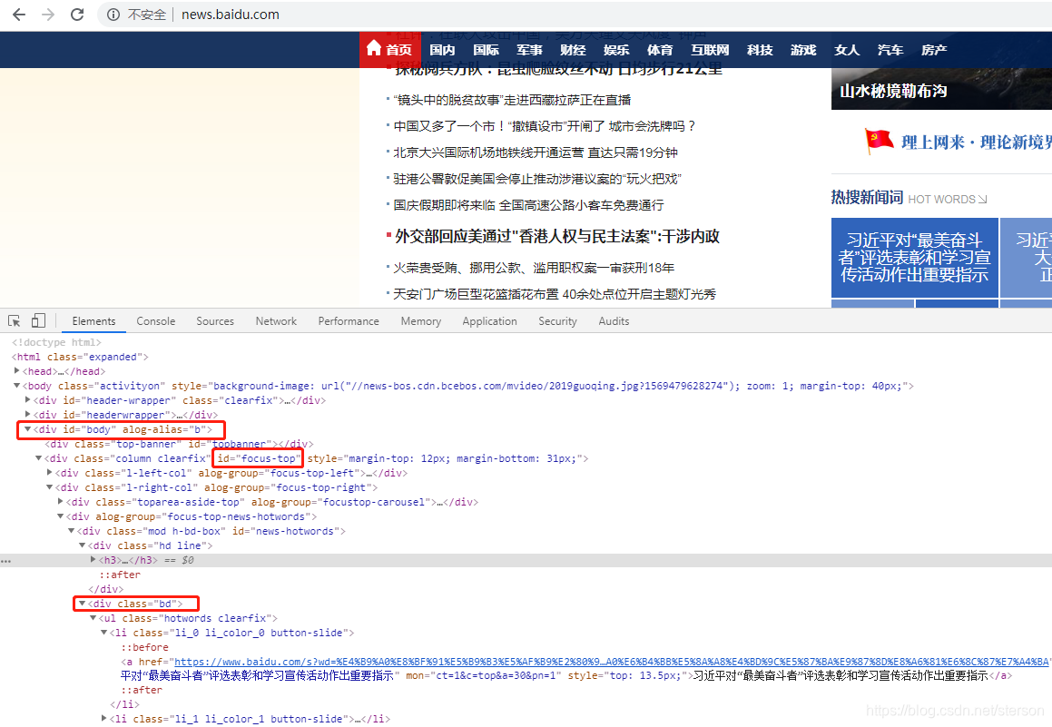Expand div class=toparea-aside-top node
Image resolution: width=1052 pixels, height=727 pixels.
60,502
